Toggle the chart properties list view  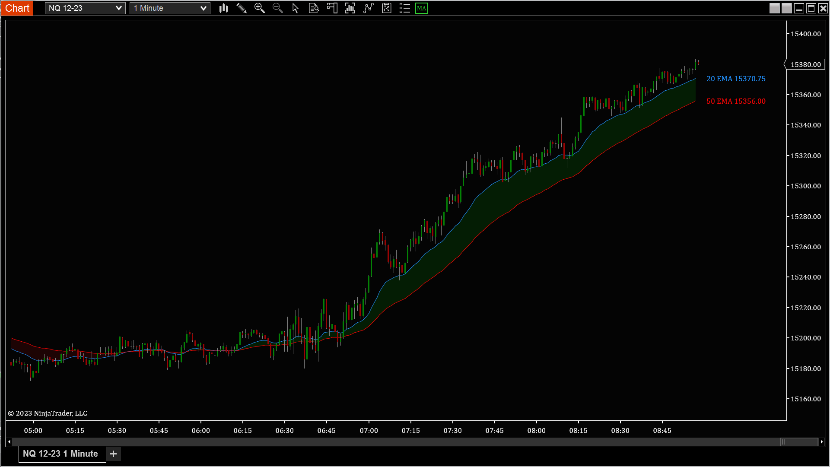coord(404,8)
